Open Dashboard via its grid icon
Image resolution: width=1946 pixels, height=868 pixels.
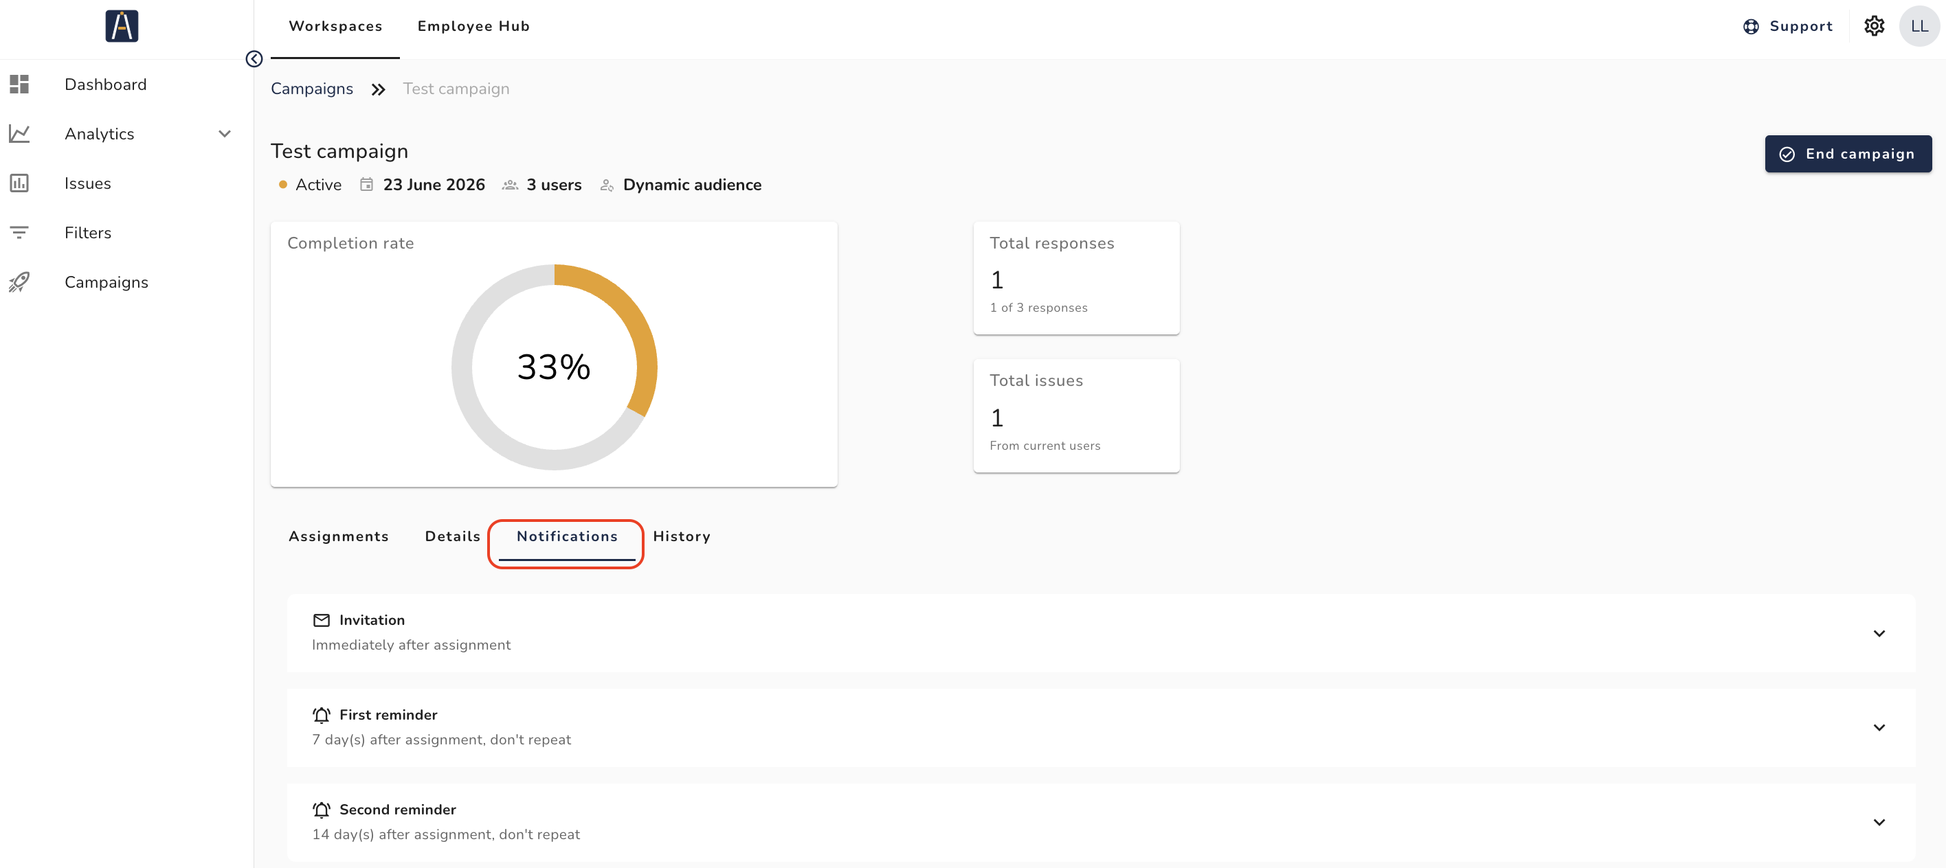19,84
